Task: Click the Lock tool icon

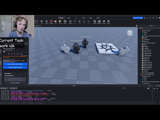Action: pyautogui.click(x=84, y=21)
